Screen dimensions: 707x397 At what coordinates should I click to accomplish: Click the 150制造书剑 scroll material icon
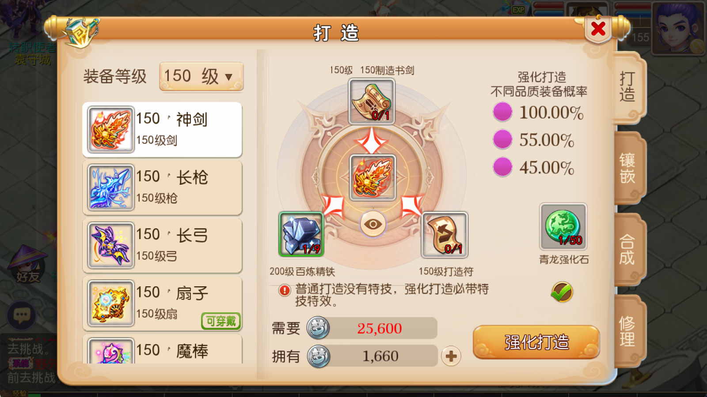371,101
